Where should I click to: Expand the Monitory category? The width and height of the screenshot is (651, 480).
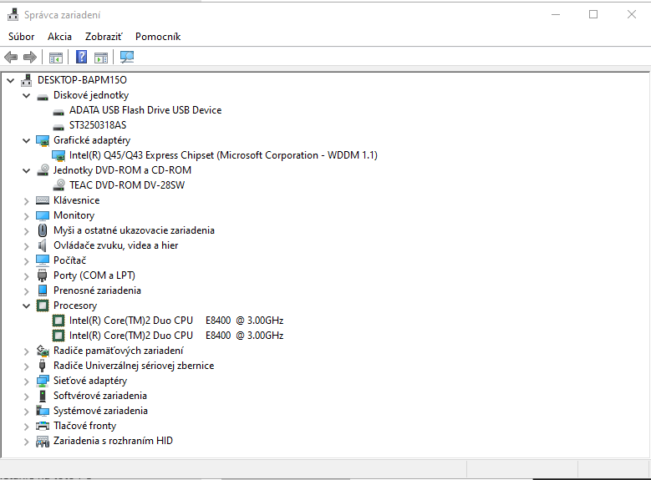tap(27, 216)
